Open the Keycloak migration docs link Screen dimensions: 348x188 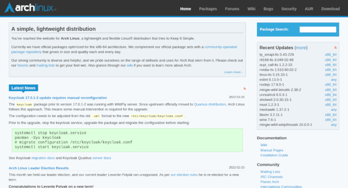coord(43,158)
